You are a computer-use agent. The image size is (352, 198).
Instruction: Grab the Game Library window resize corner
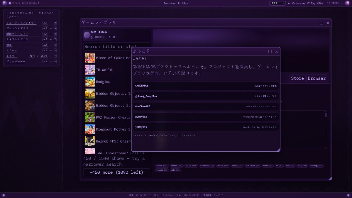(330, 178)
